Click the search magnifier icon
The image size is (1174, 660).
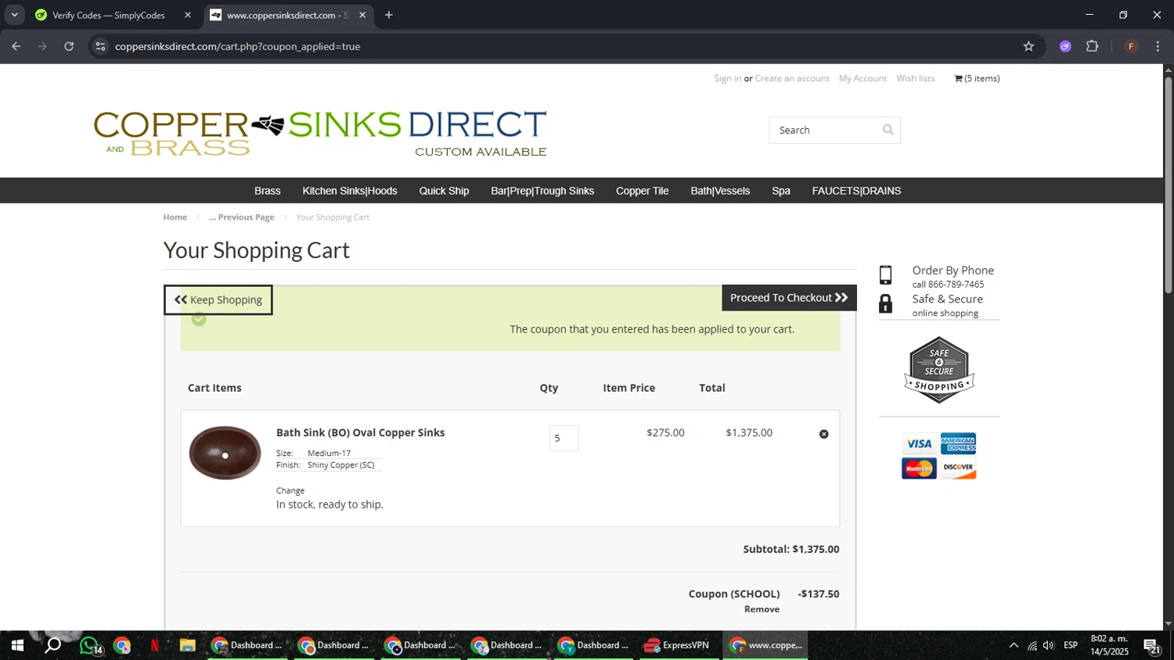[888, 130]
